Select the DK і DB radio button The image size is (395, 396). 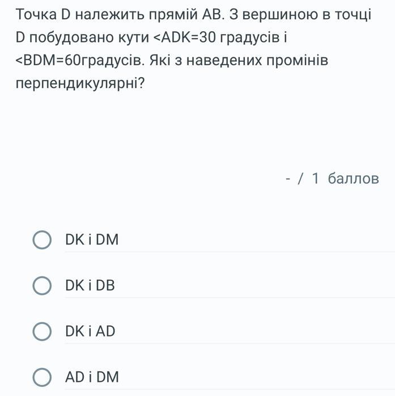pos(41,286)
